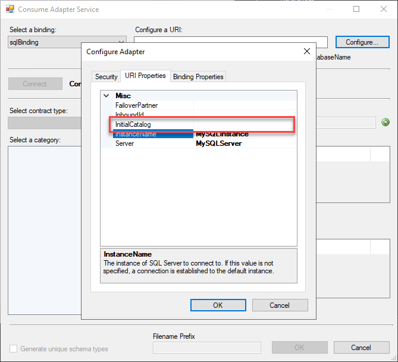Screen dimensions: 398x362
Task: Close the Configure Adapter dialog
Action: click(x=306, y=52)
